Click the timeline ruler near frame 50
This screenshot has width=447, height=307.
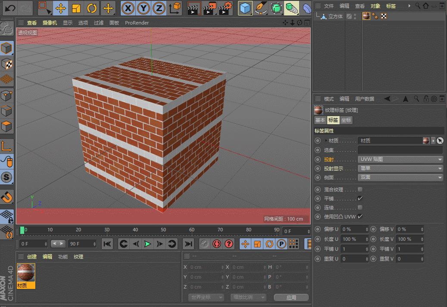coord(163,230)
